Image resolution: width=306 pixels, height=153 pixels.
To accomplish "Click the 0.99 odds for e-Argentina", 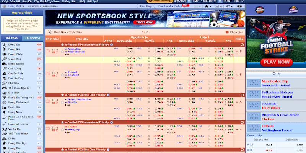I will pos(130,49).
